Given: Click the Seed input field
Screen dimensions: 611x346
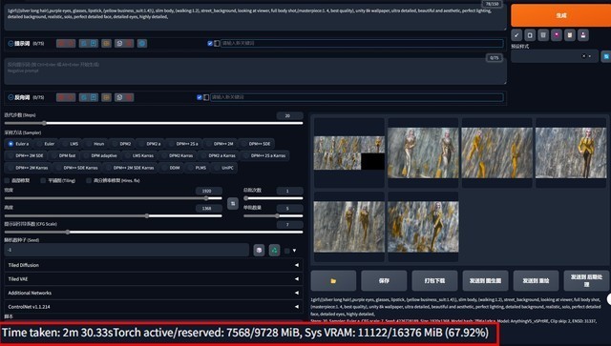Looking at the screenshot, I should pos(127,250).
